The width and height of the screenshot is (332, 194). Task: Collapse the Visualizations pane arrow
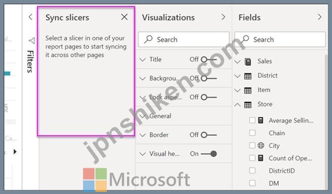(x=223, y=17)
